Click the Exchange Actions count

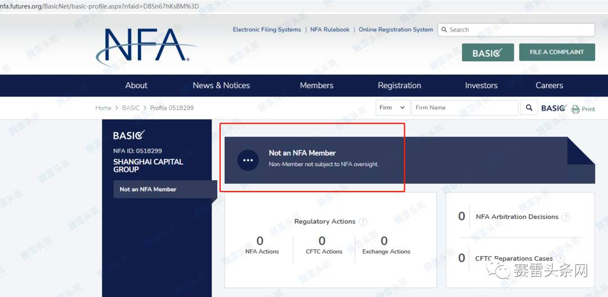click(x=384, y=241)
